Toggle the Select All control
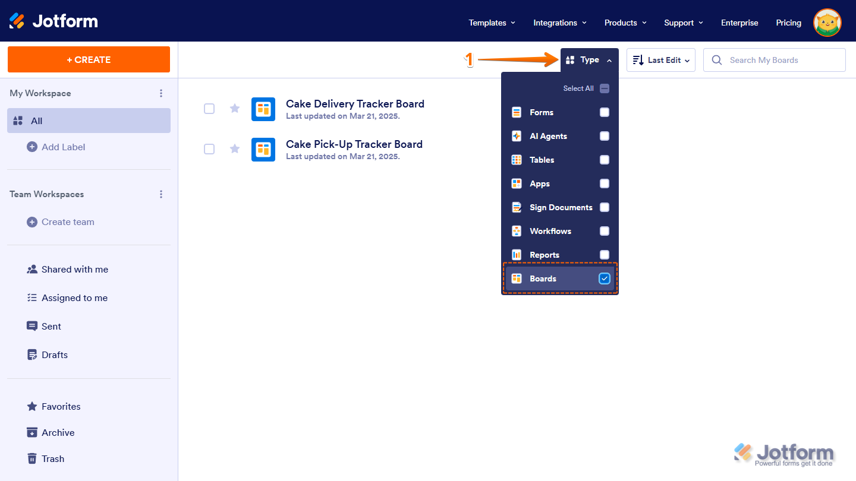 pos(604,88)
